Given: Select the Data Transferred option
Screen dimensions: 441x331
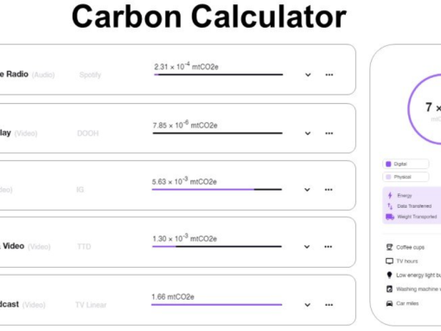Looking at the screenshot, I should pyautogui.click(x=409, y=206).
